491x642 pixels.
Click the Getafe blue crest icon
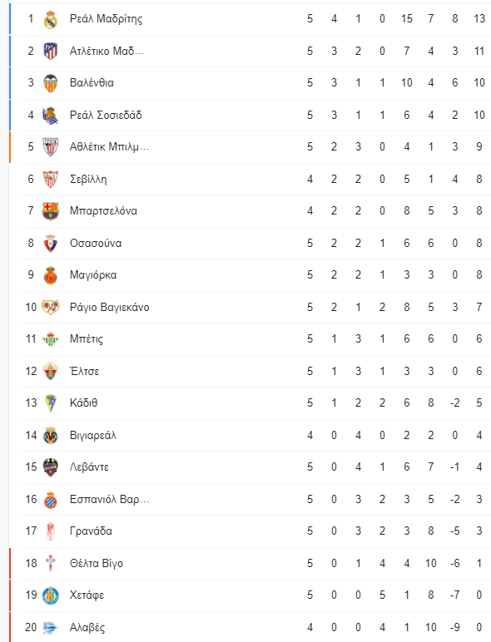point(51,595)
